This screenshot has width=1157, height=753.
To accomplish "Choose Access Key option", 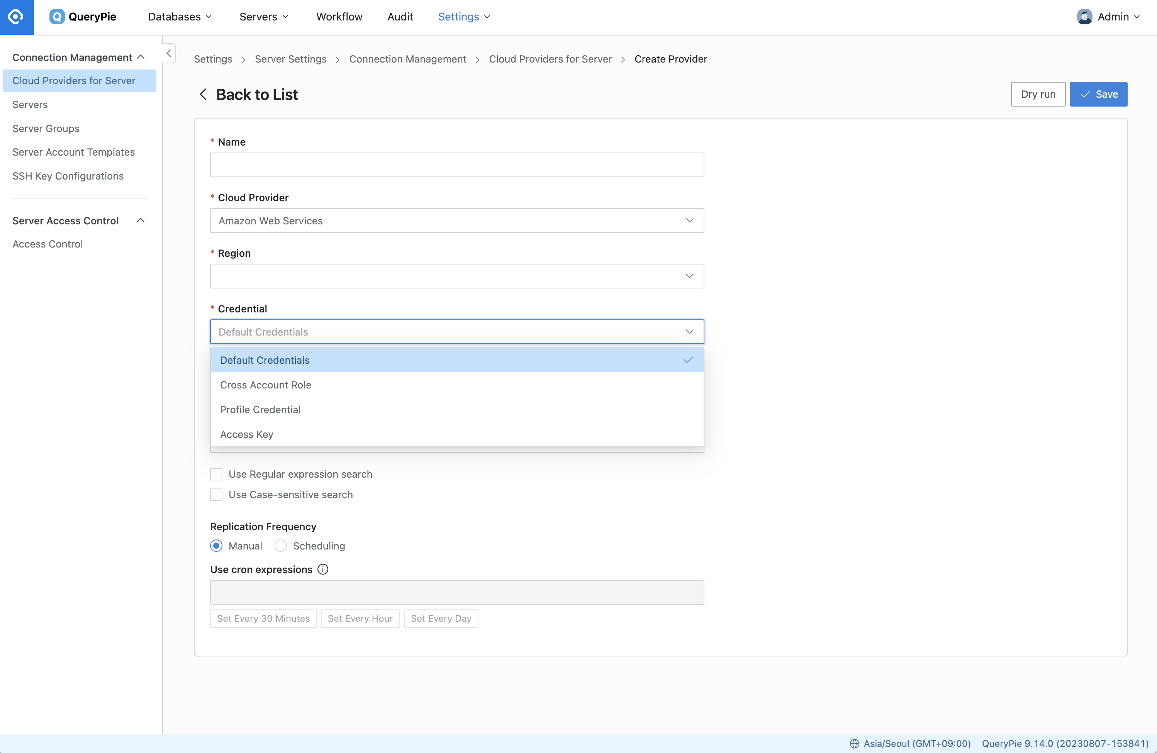I will coord(457,434).
